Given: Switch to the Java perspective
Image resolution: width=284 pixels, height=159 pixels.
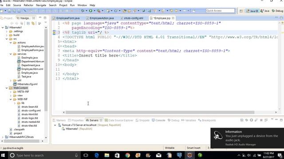Looking at the screenshot, I should 265,11.
